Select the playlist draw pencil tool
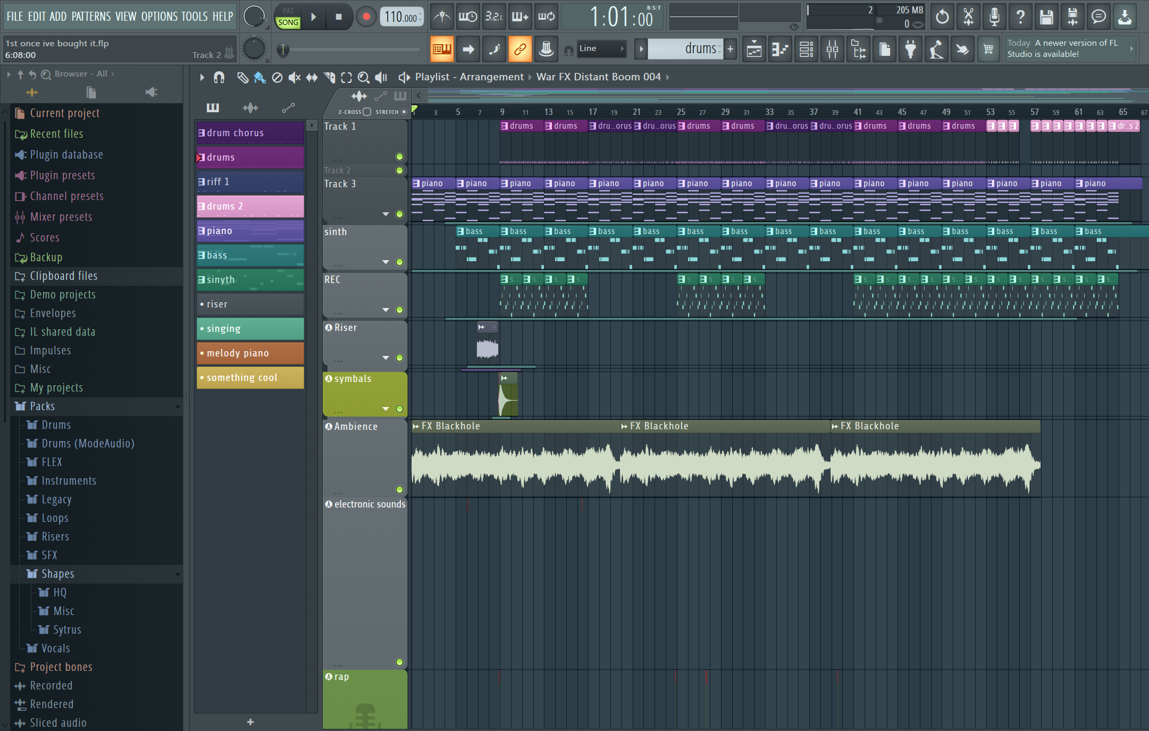Image resolution: width=1149 pixels, height=731 pixels. pyautogui.click(x=242, y=78)
